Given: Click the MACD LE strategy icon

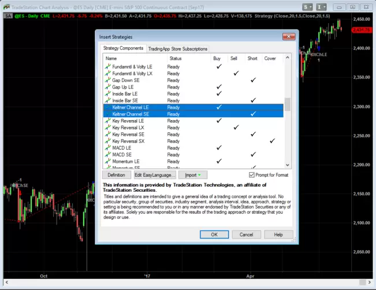Looking at the screenshot, I should click(x=107, y=147).
